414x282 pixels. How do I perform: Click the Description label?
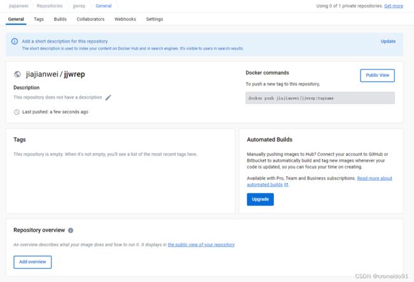point(26,88)
